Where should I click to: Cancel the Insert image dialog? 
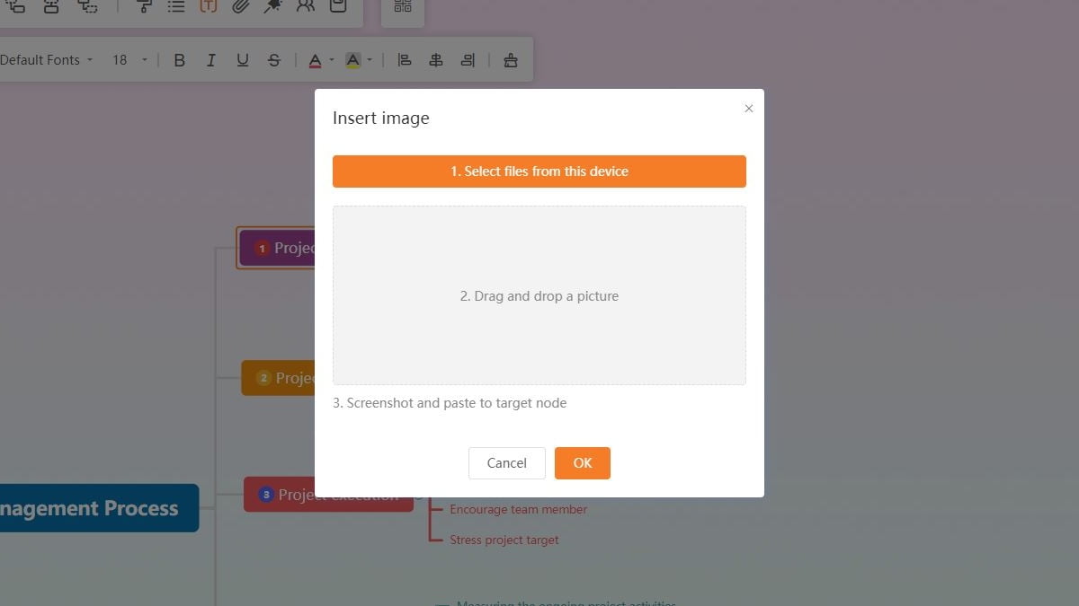507,463
